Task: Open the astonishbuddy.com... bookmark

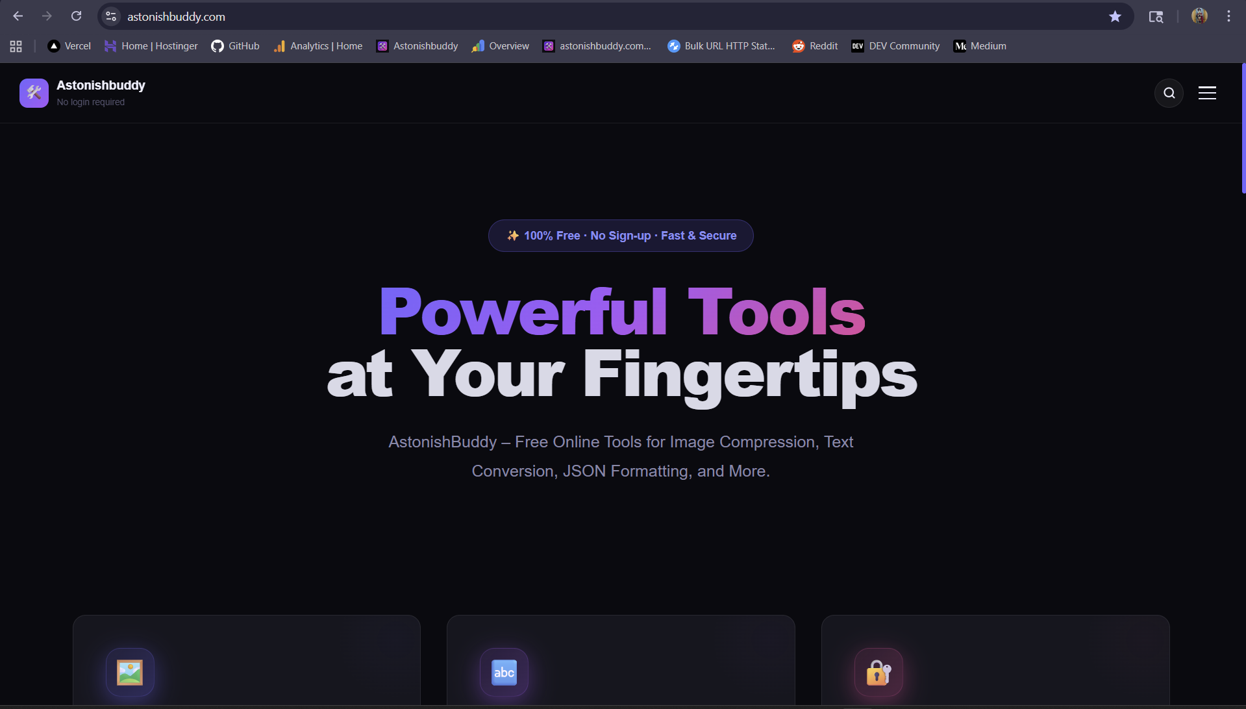Action: pyautogui.click(x=597, y=46)
